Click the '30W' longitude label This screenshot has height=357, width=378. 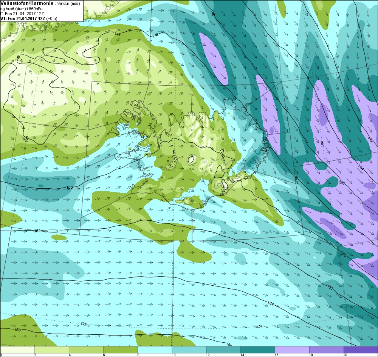[x=26, y=139]
